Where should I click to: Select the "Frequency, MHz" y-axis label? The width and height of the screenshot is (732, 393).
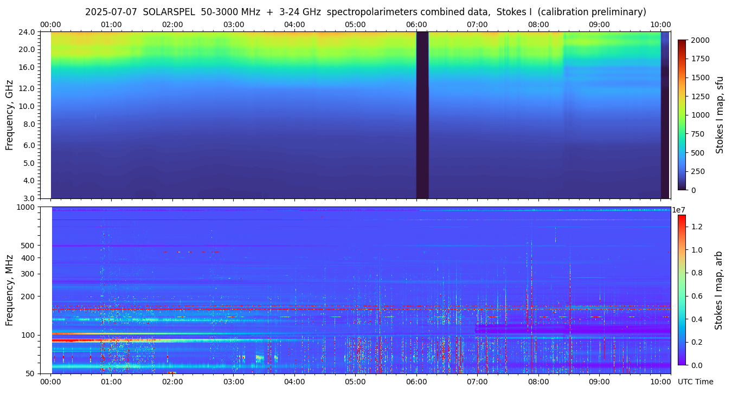coord(9,290)
